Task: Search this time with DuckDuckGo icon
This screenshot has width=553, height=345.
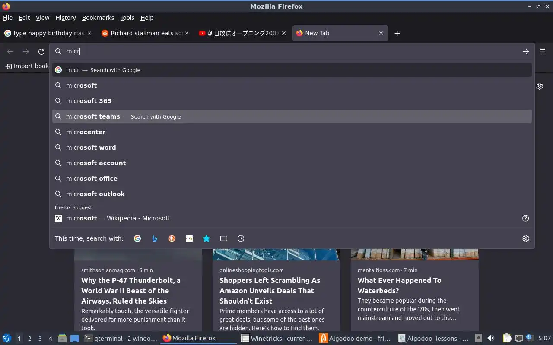Action: pyautogui.click(x=172, y=238)
